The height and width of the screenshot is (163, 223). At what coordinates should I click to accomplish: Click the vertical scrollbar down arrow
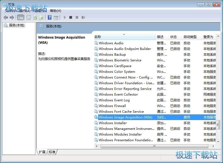[218, 142]
